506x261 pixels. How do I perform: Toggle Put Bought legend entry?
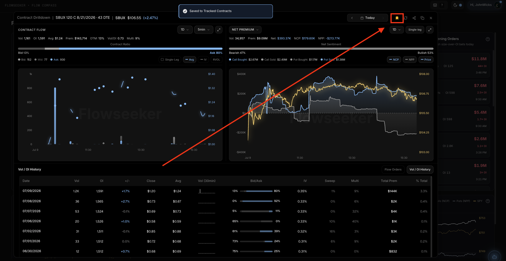tap(304, 60)
